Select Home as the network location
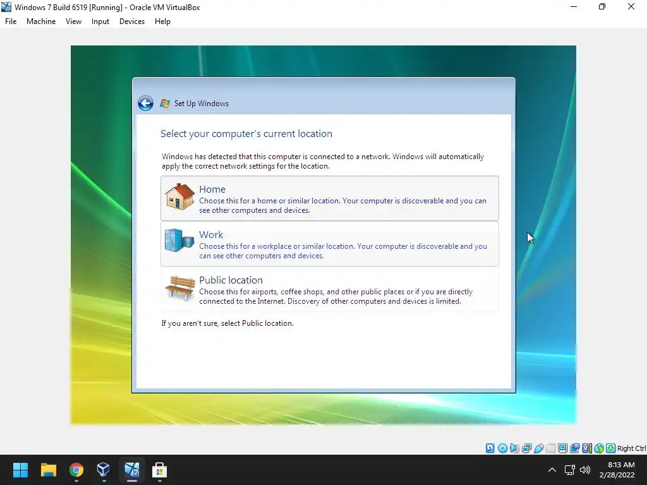647x485 pixels. (x=330, y=198)
